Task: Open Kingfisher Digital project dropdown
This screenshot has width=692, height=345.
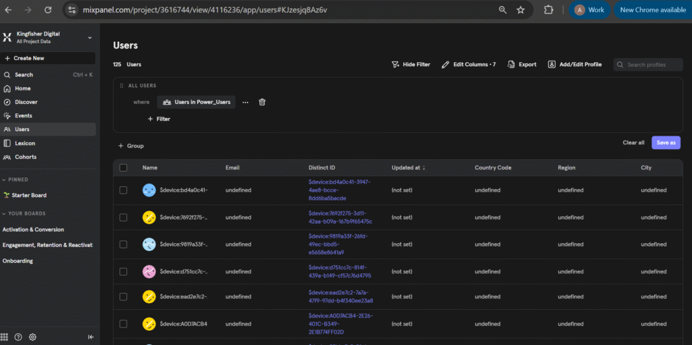Action: point(90,38)
